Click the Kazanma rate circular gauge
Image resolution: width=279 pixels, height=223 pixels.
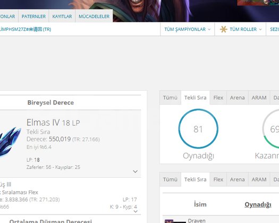270,128
